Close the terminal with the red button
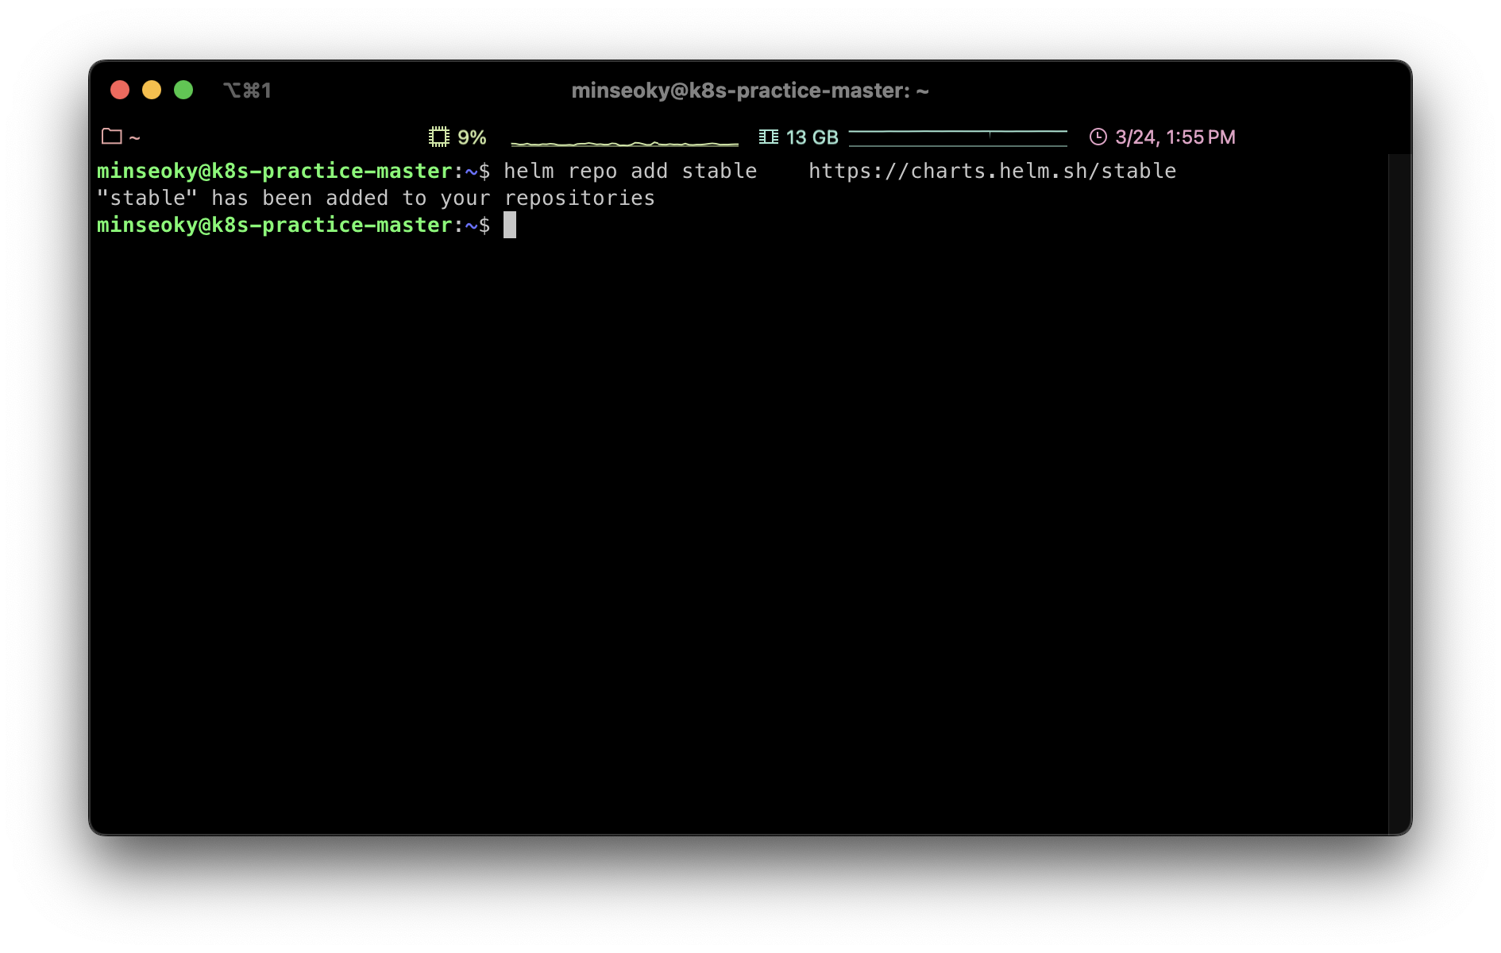 click(x=120, y=91)
